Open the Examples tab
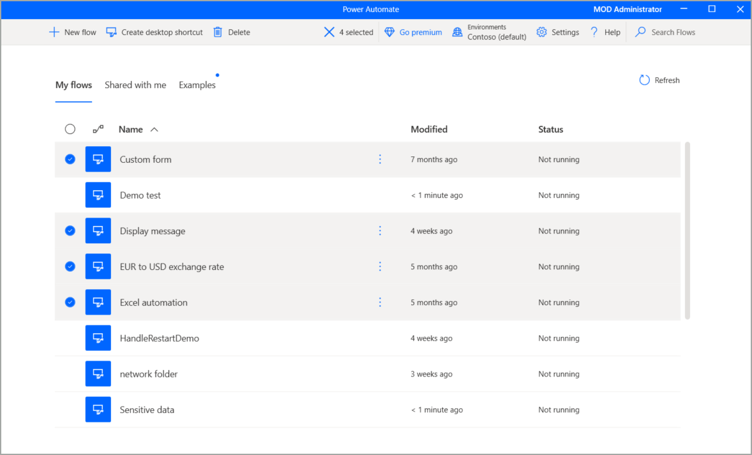This screenshot has width=752, height=455. 197,85
